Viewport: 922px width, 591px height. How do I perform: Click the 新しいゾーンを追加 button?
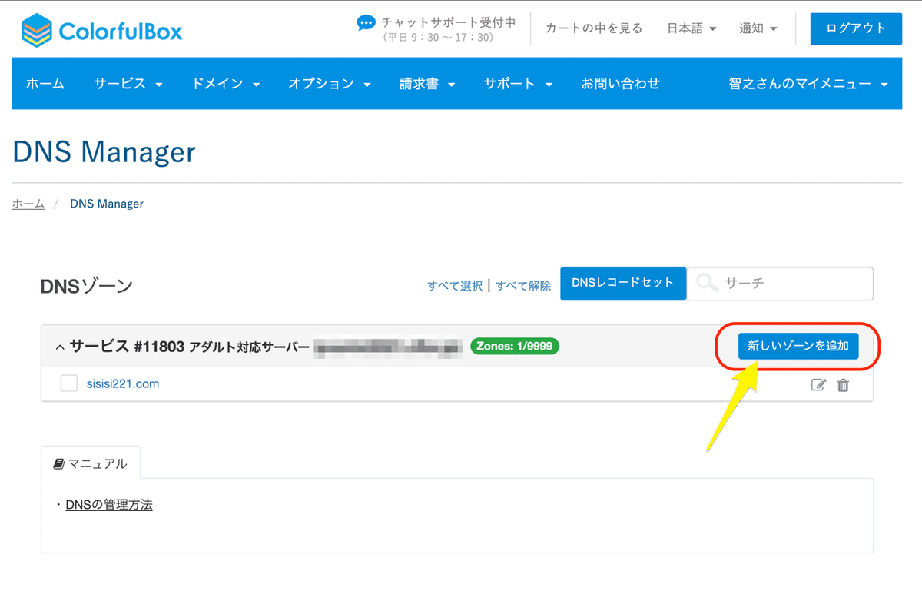(x=799, y=346)
